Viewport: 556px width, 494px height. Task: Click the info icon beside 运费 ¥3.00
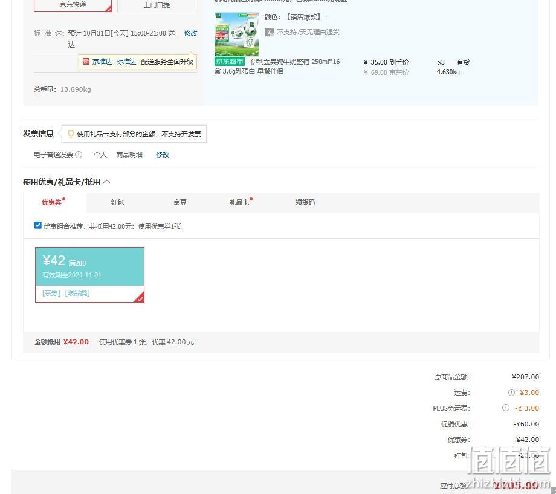click(x=511, y=393)
